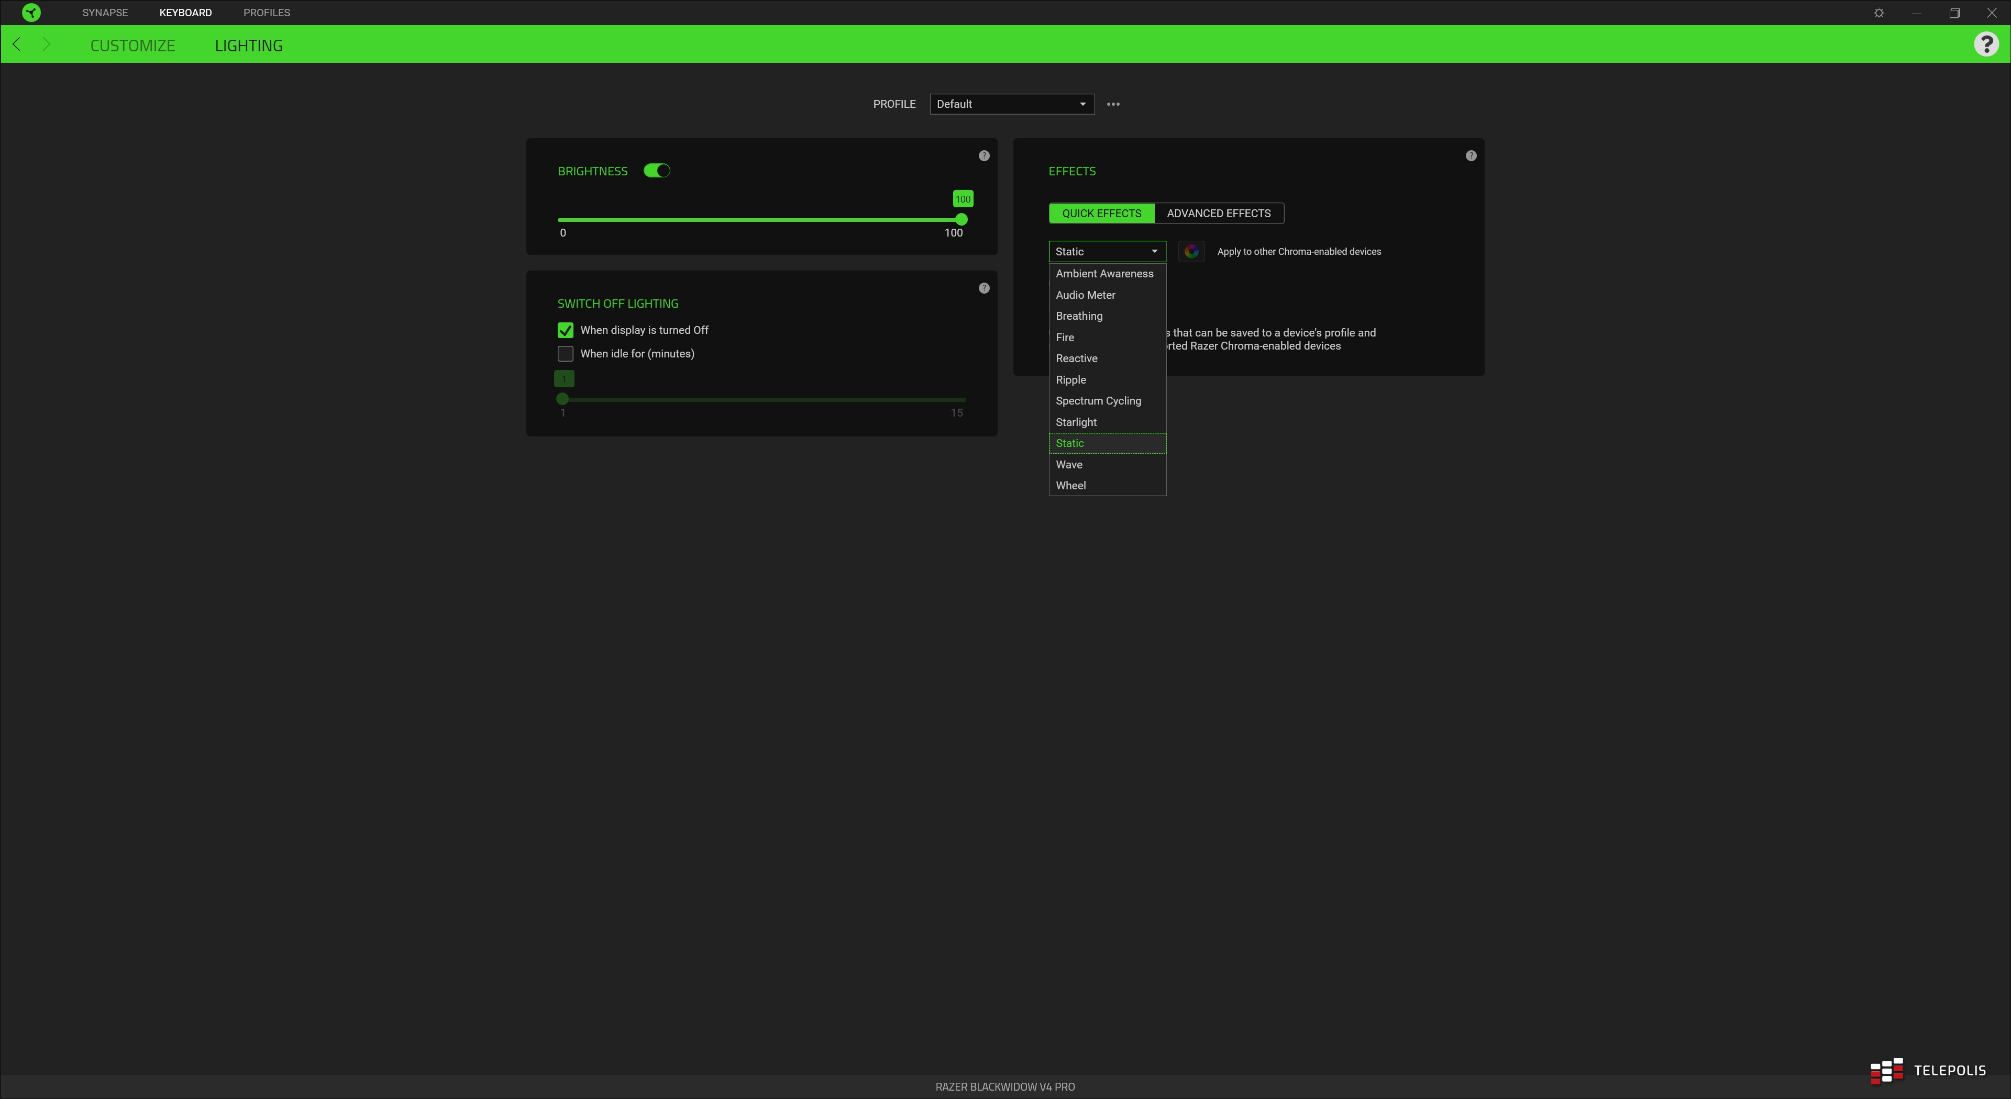
Task: Switch to the Advanced Effects tab
Action: click(1219, 213)
